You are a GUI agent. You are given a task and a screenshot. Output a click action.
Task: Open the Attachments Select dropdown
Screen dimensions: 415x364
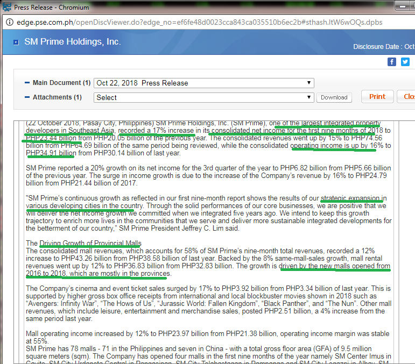point(204,97)
